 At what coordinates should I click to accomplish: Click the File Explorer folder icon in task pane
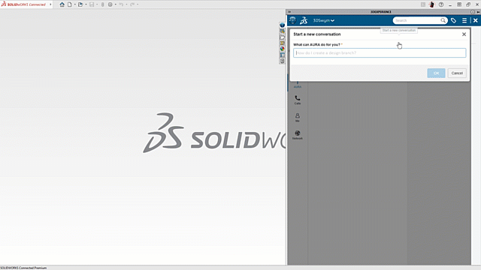(x=283, y=37)
